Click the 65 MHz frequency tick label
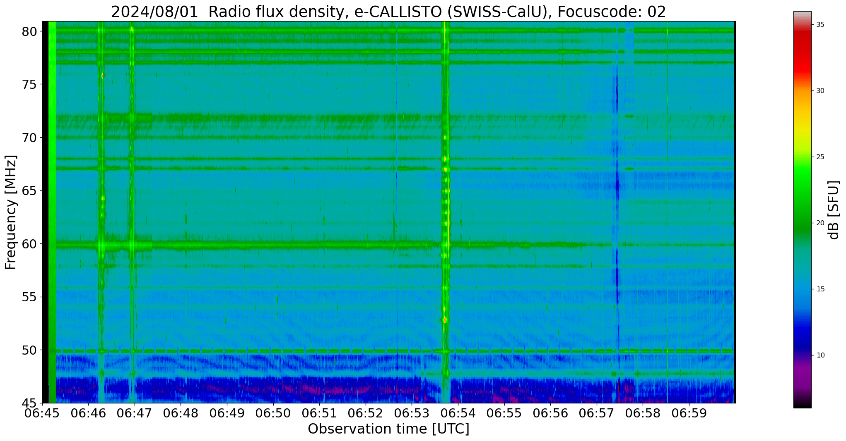The height and width of the screenshot is (441, 846). click(x=29, y=191)
